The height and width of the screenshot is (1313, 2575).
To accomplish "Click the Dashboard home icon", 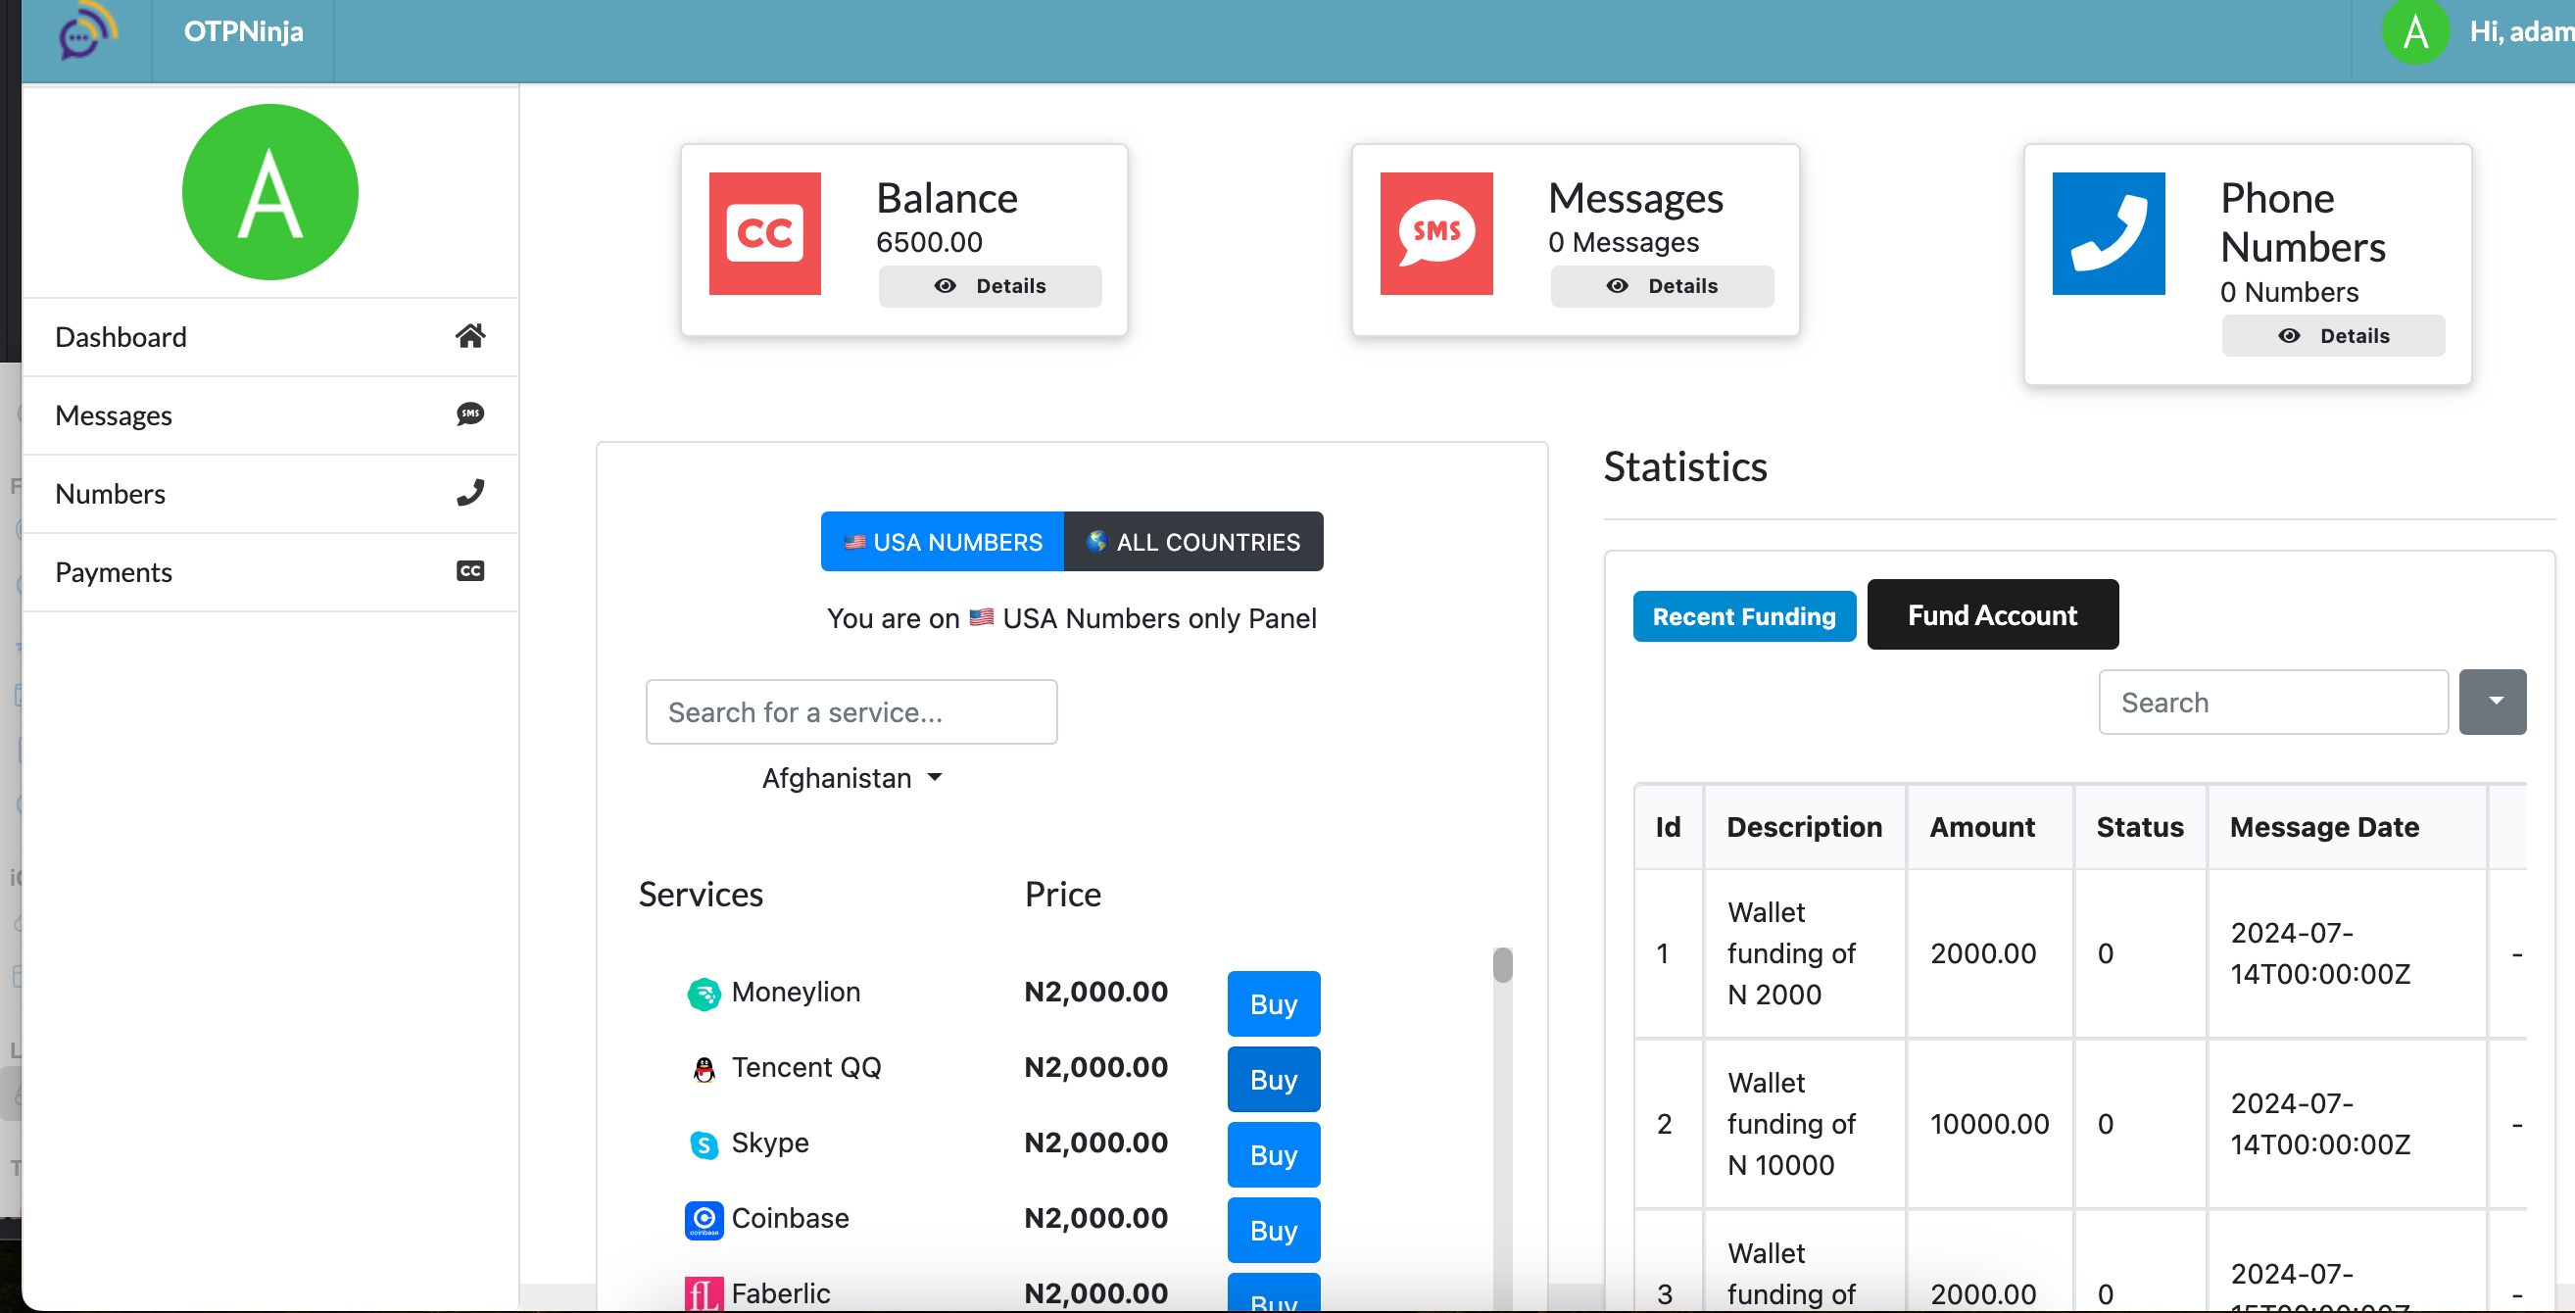I will click(469, 336).
